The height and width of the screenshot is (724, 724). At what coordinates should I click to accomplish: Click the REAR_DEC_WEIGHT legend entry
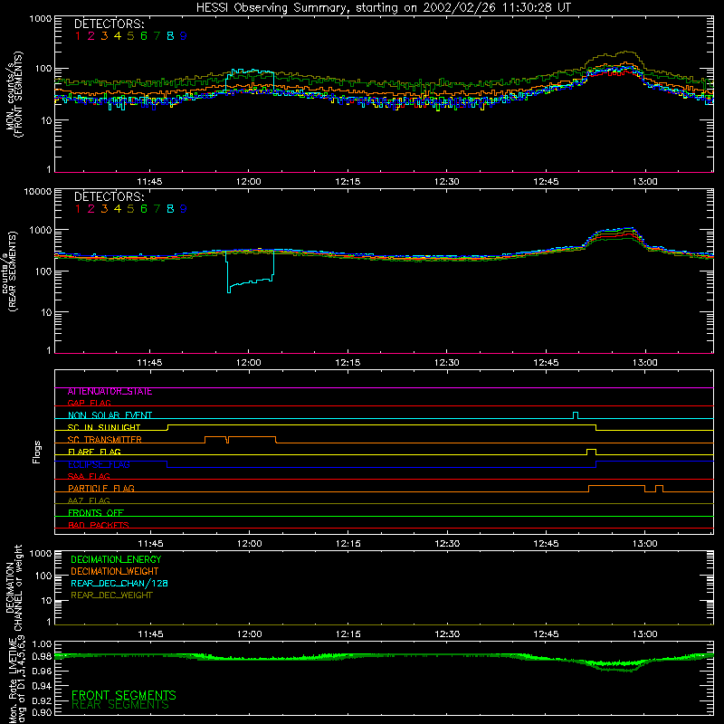[111, 595]
